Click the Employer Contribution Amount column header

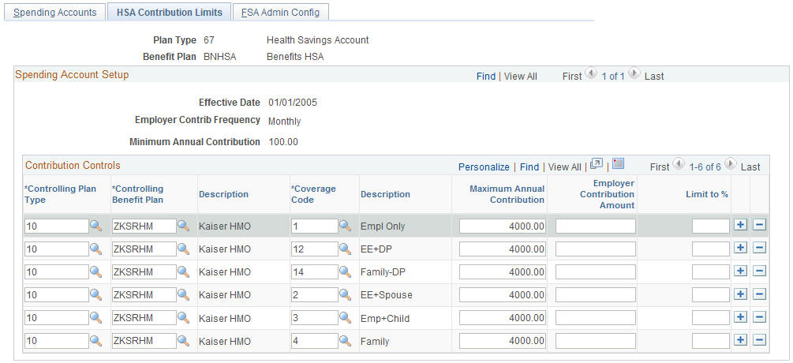pos(607,194)
